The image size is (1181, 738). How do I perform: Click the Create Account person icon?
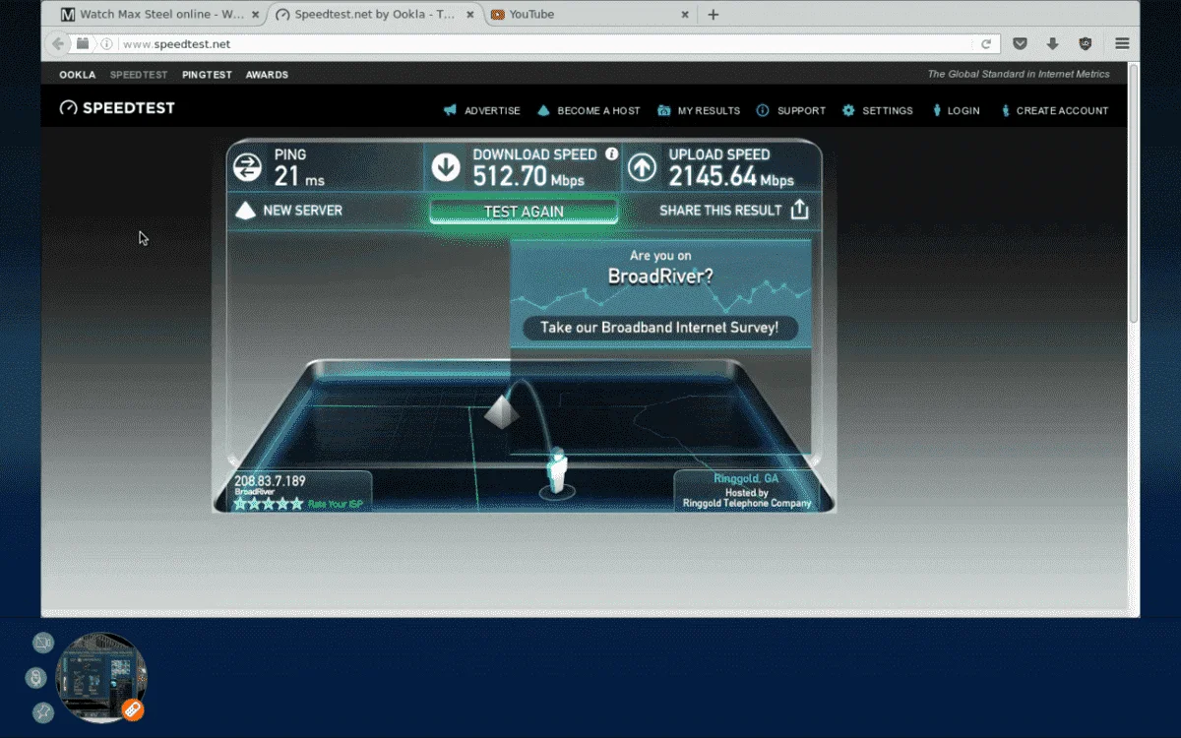coord(1005,110)
